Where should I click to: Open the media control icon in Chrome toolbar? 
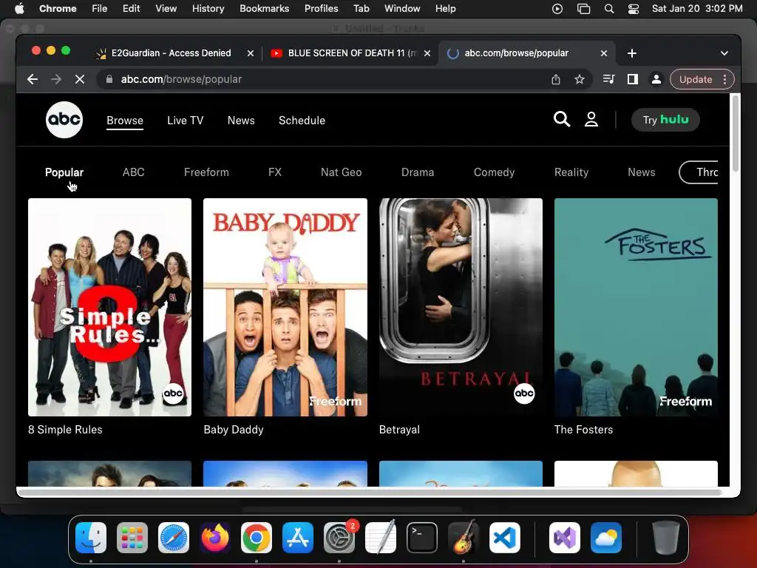click(x=609, y=79)
